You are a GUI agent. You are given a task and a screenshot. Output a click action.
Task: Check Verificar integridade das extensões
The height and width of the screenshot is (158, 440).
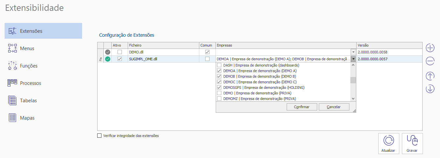(99, 136)
